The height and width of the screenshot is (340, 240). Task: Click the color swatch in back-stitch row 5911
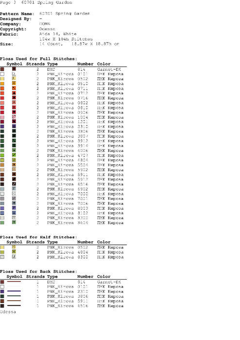click(2, 301)
